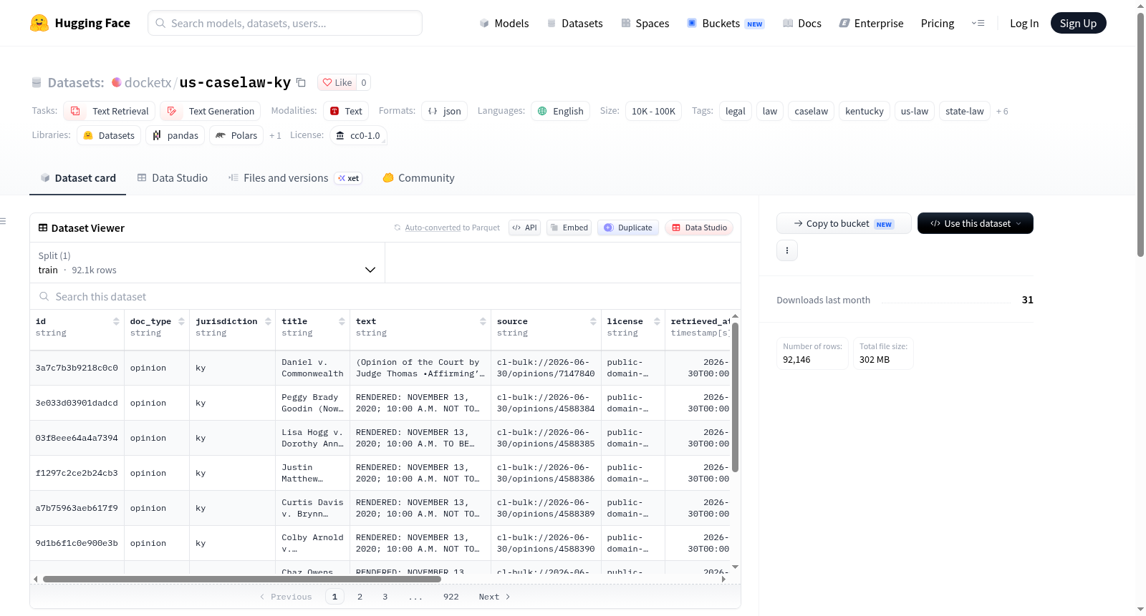This screenshot has height=616, width=1146.
Task: Click the xet badge
Action: [x=349, y=178]
